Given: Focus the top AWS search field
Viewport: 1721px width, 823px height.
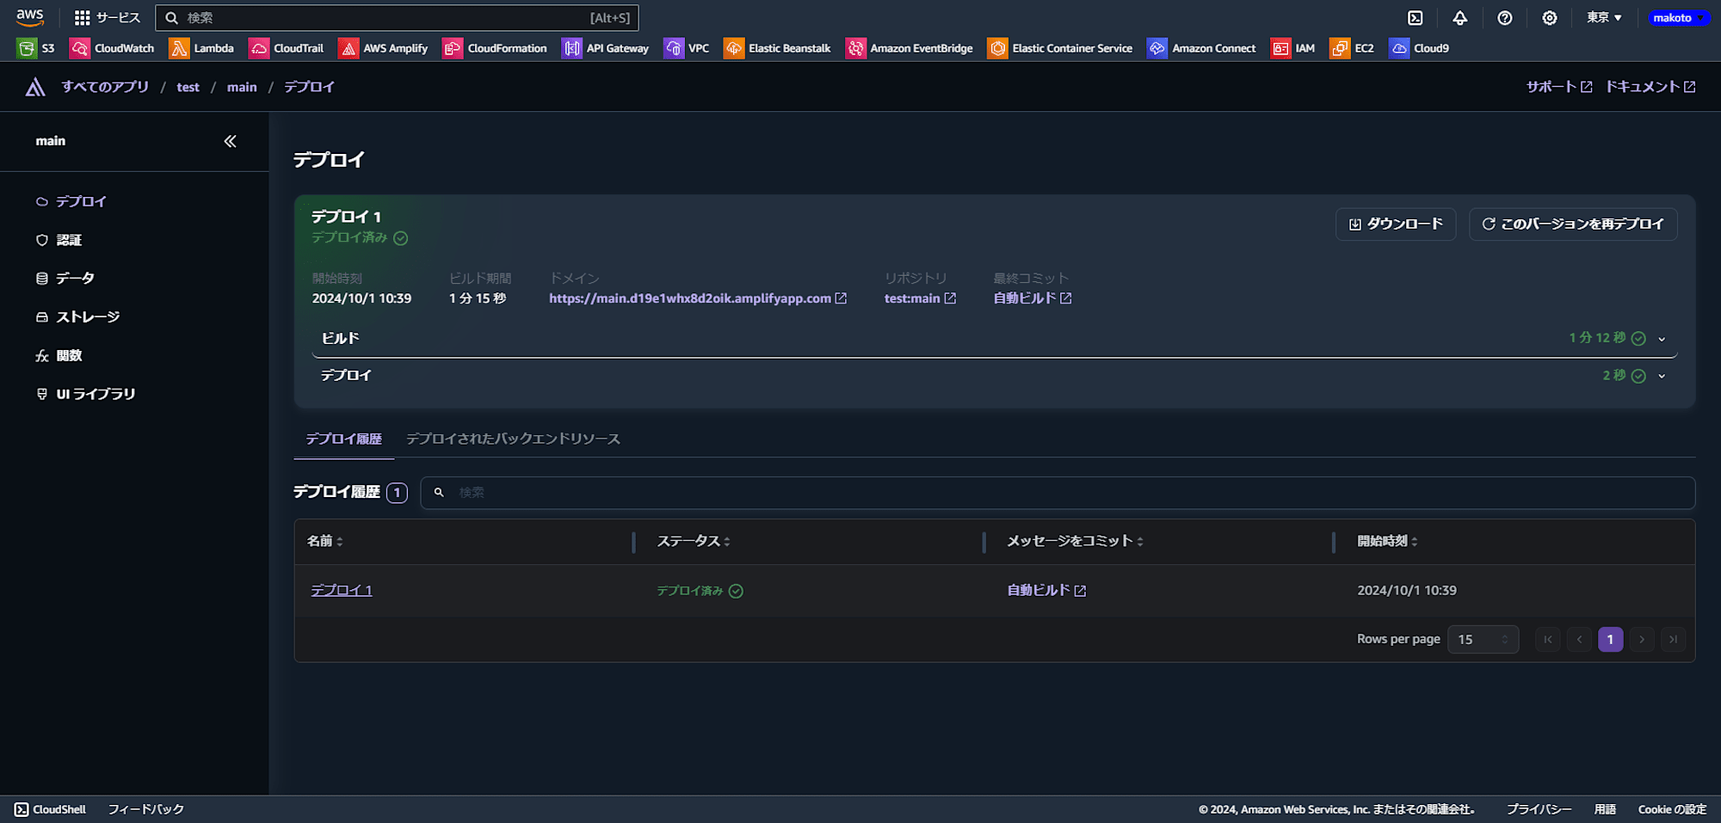Looking at the screenshot, I should pos(397,18).
